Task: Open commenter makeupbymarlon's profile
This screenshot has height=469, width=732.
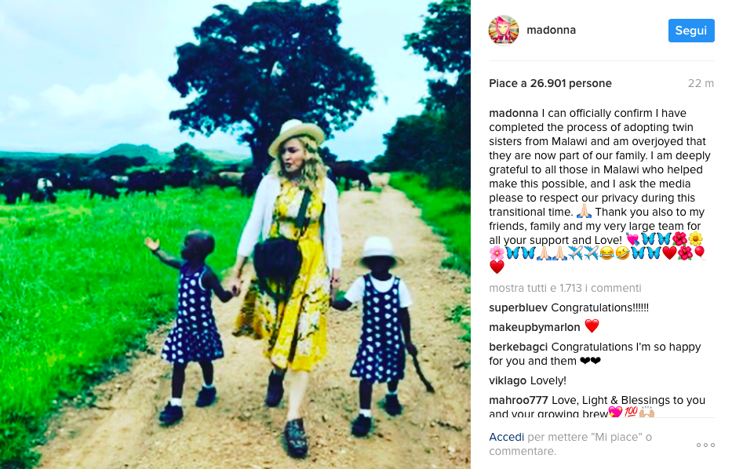Action: click(x=534, y=327)
